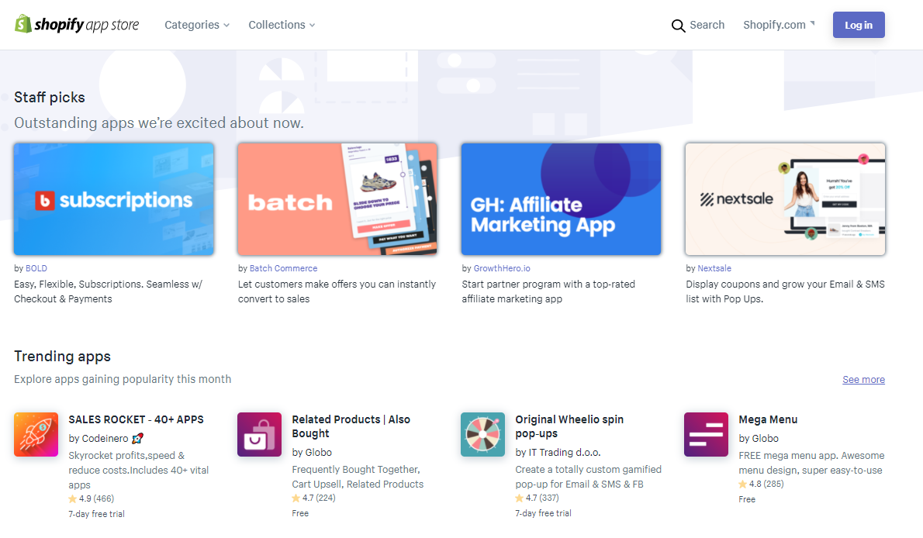Click the search magnifier icon
This screenshot has height=538, width=923.
coord(678,26)
